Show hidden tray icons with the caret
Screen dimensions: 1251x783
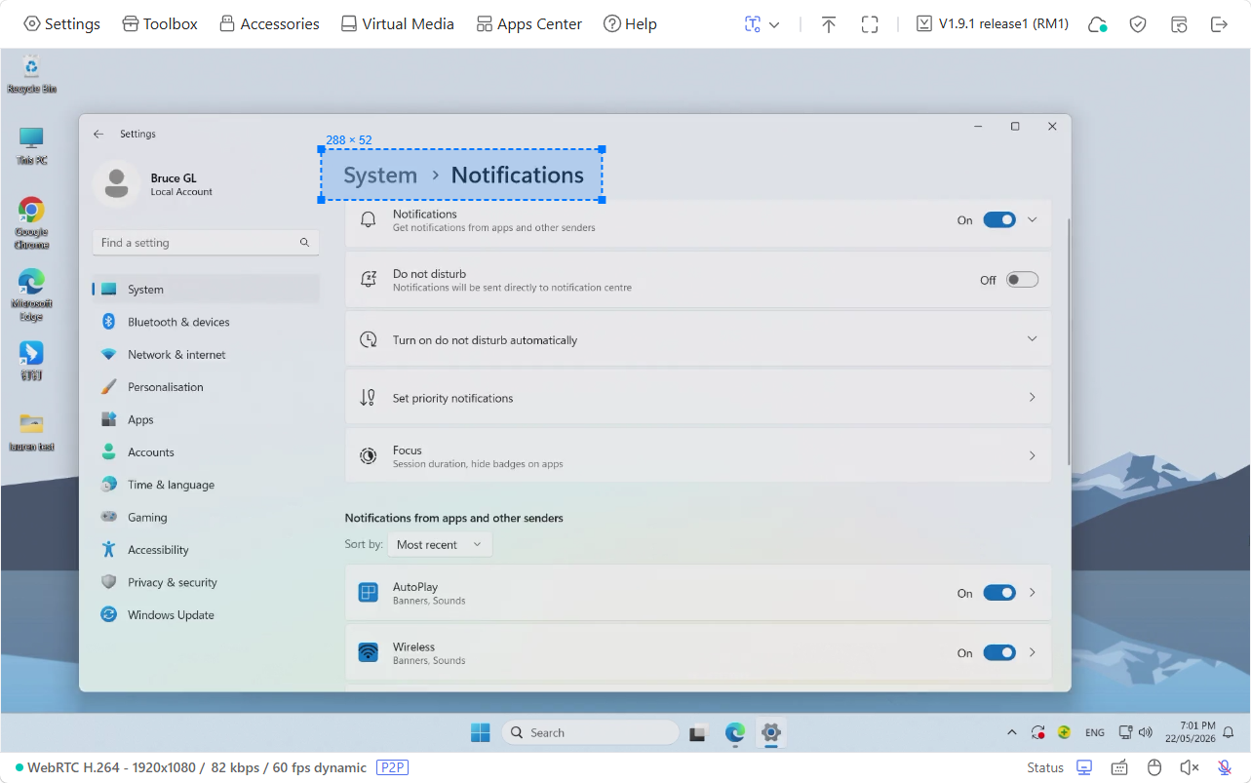coord(1011,732)
